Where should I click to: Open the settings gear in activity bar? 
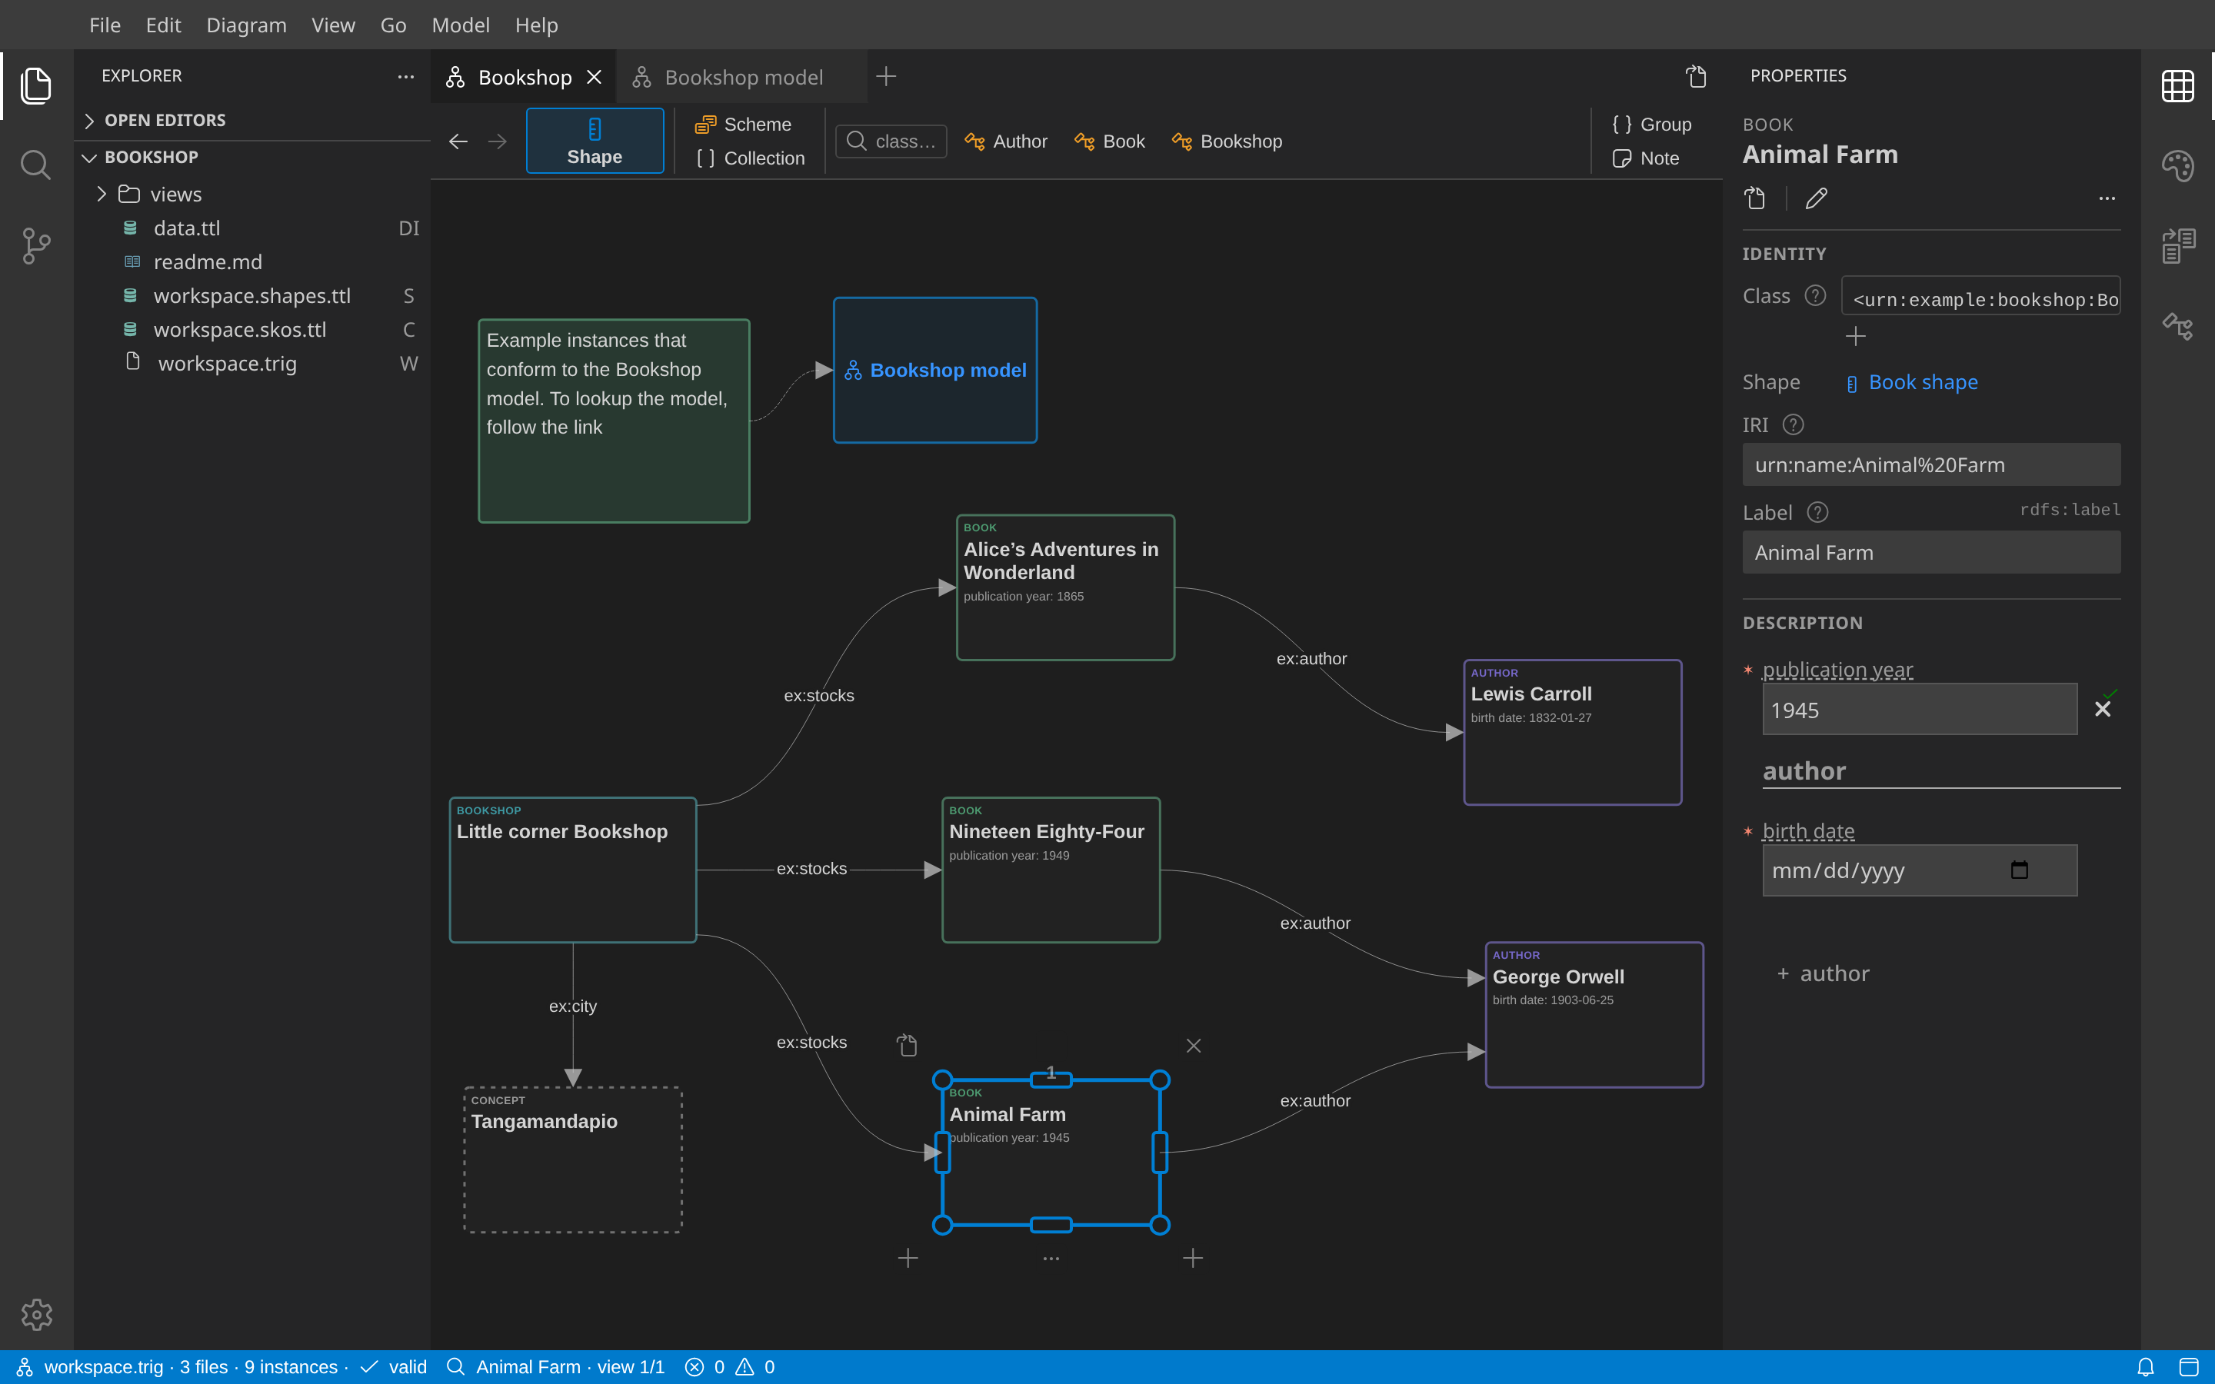click(37, 1315)
